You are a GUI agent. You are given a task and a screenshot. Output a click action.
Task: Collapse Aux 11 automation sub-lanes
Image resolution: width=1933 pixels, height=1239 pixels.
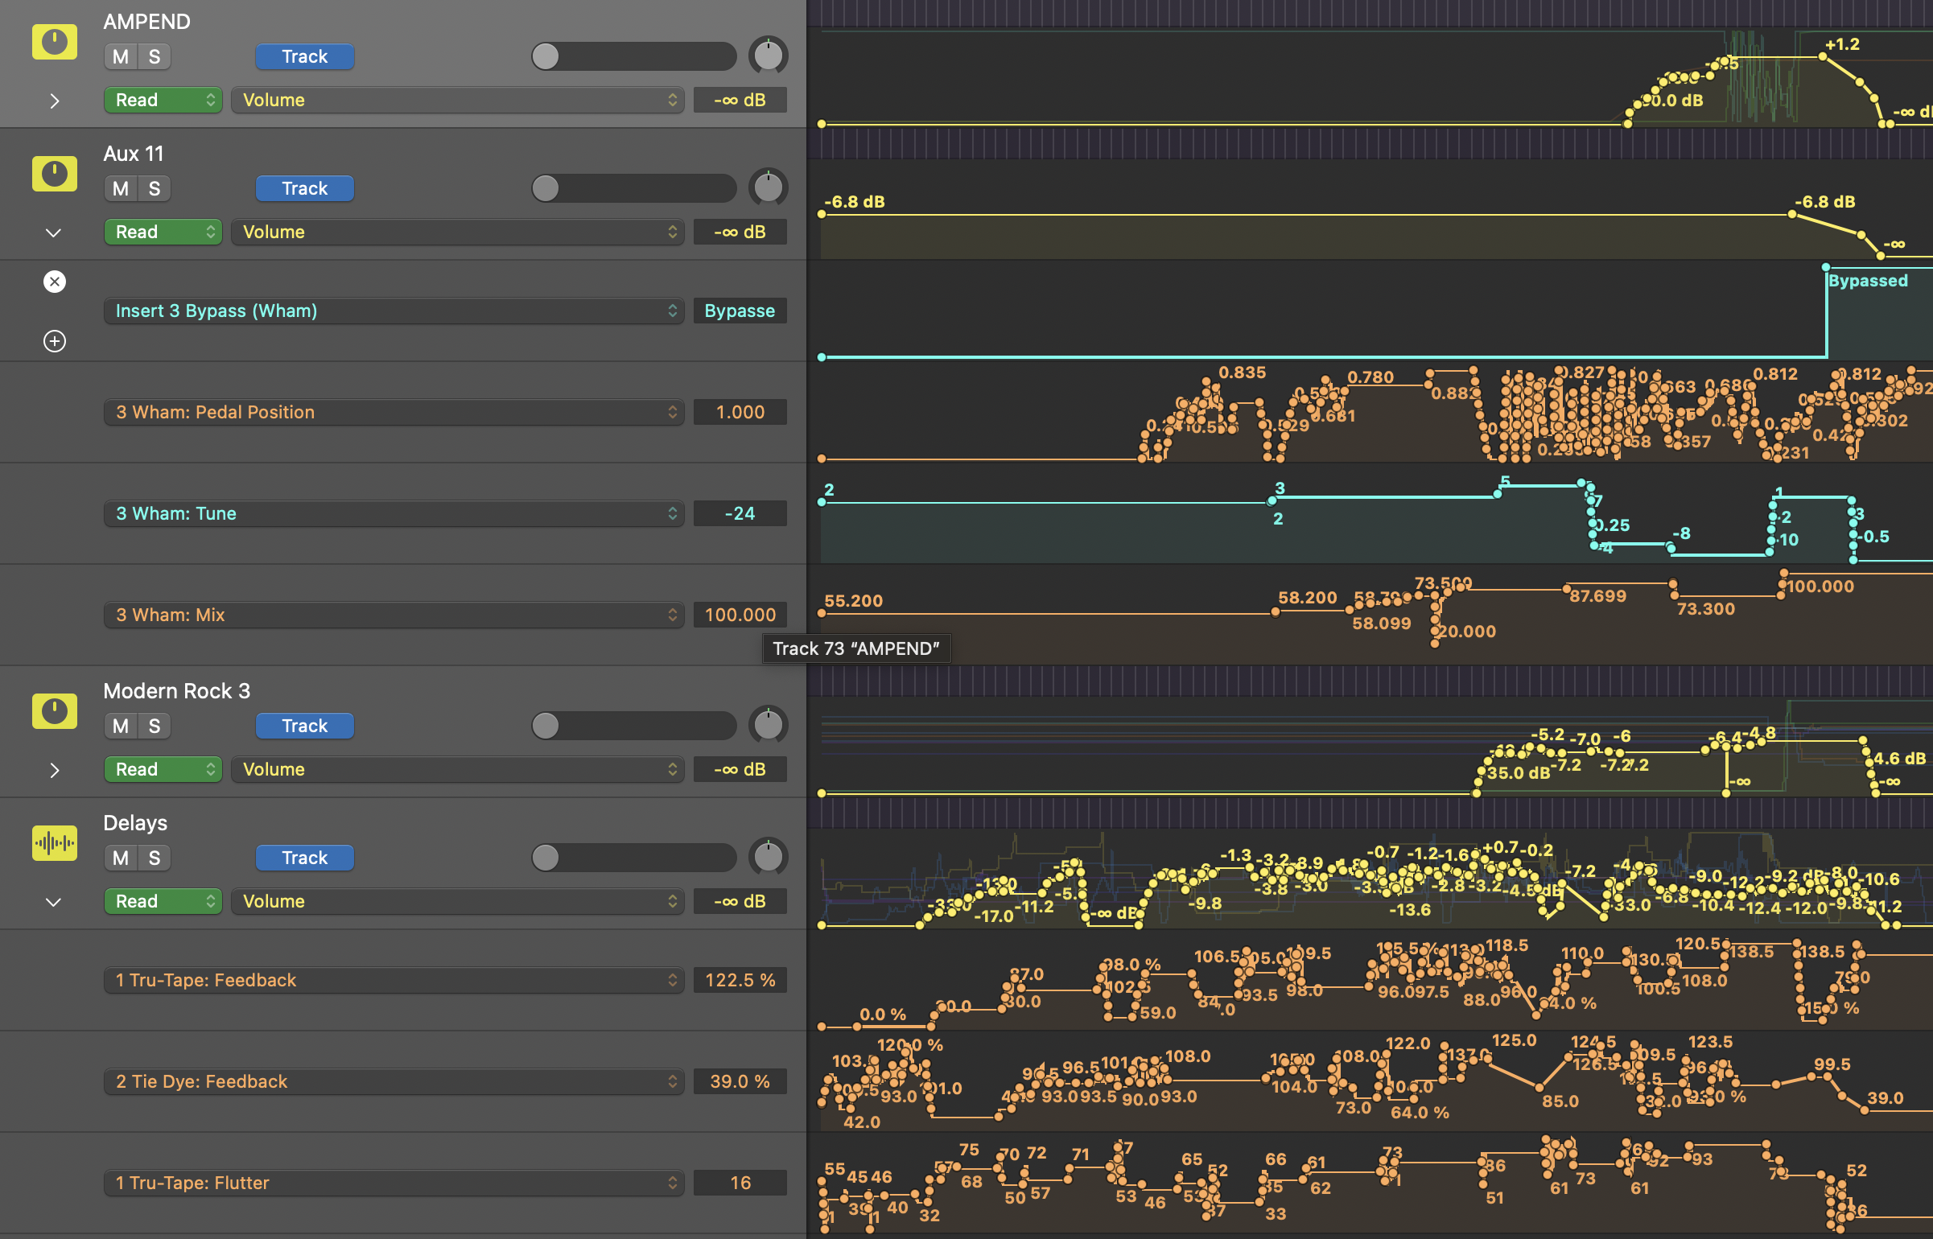point(54,233)
